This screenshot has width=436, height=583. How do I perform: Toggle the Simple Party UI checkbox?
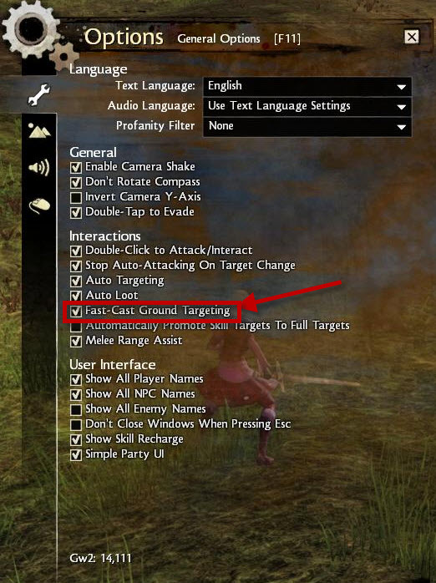click(x=76, y=454)
